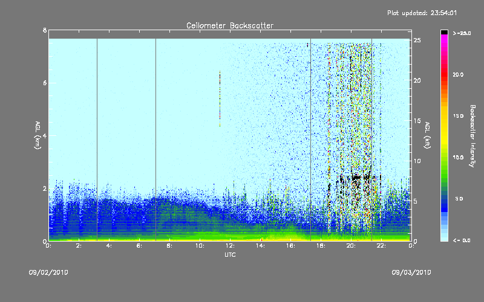Image resolution: width=484 pixels, height=302 pixels.
Task: Click the '5.0' colorbar tick label
Action: point(459,199)
